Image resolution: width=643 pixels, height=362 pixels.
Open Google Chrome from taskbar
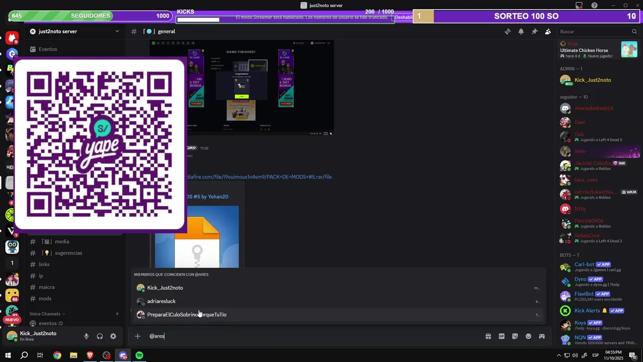click(57, 355)
